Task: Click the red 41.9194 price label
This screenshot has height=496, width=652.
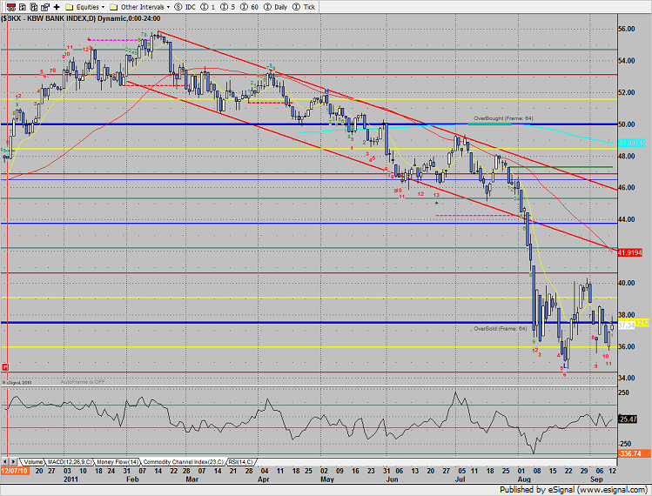Action: (630, 252)
